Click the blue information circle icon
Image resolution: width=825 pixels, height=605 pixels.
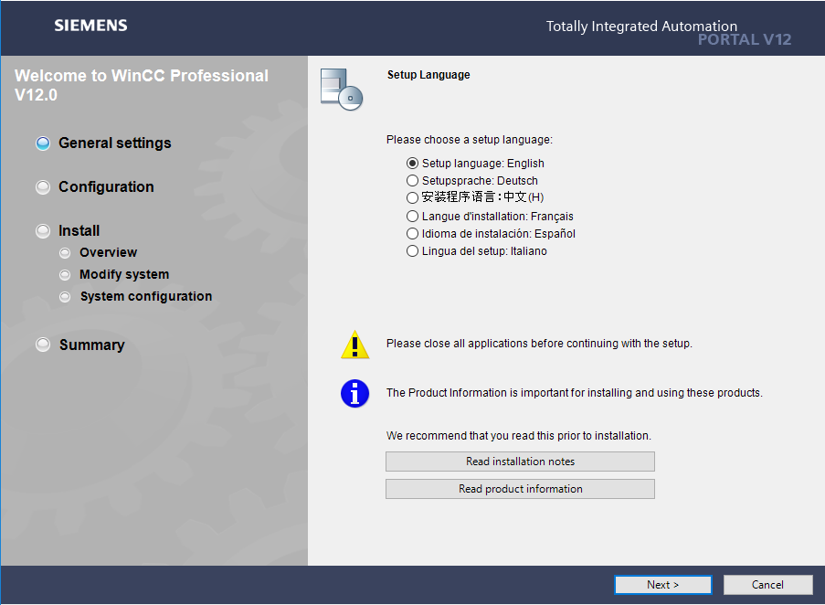click(x=354, y=394)
